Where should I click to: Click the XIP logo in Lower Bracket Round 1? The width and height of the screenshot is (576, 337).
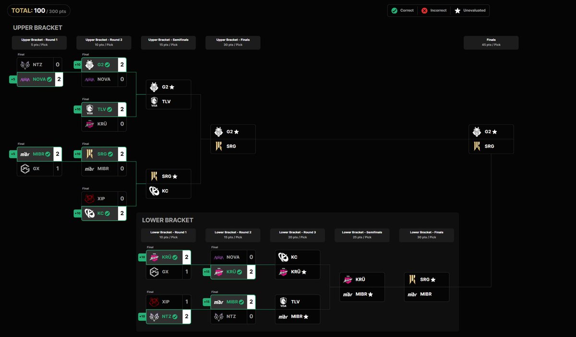(x=154, y=302)
